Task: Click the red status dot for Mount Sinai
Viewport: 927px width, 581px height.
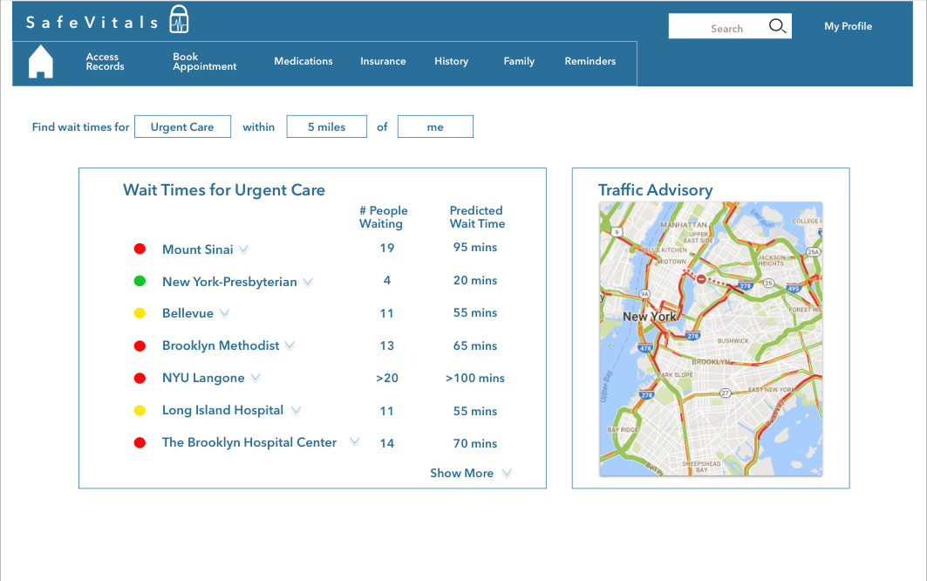Action: (x=140, y=249)
